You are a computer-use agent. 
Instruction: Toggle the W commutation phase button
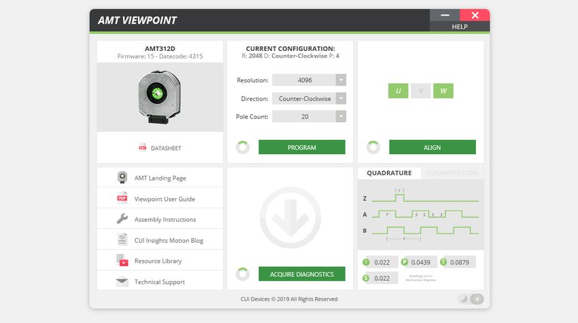[443, 91]
